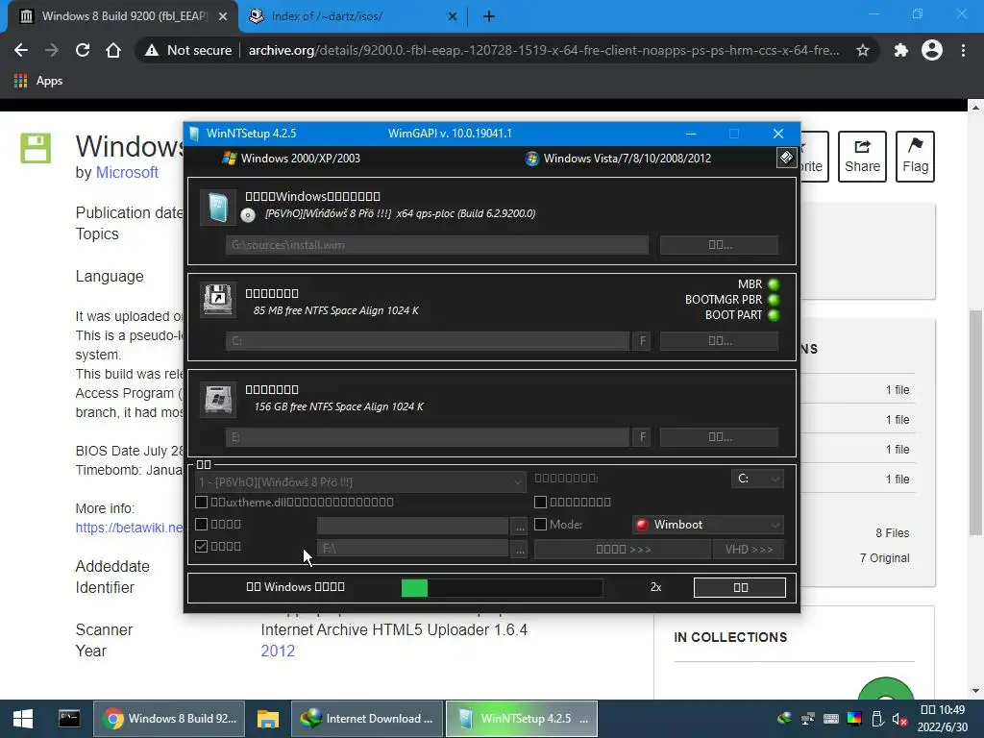This screenshot has width=984, height=738.
Task: Open Chrome profile avatar
Action: tap(932, 50)
